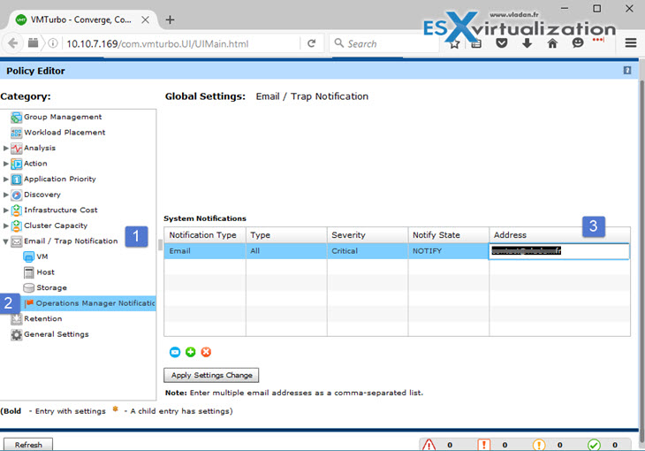Expand the Cluster Capacity node
This screenshot has height=451, width=645.
[6, 225]
